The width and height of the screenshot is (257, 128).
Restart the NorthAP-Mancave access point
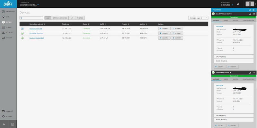[x=177, y=28]
